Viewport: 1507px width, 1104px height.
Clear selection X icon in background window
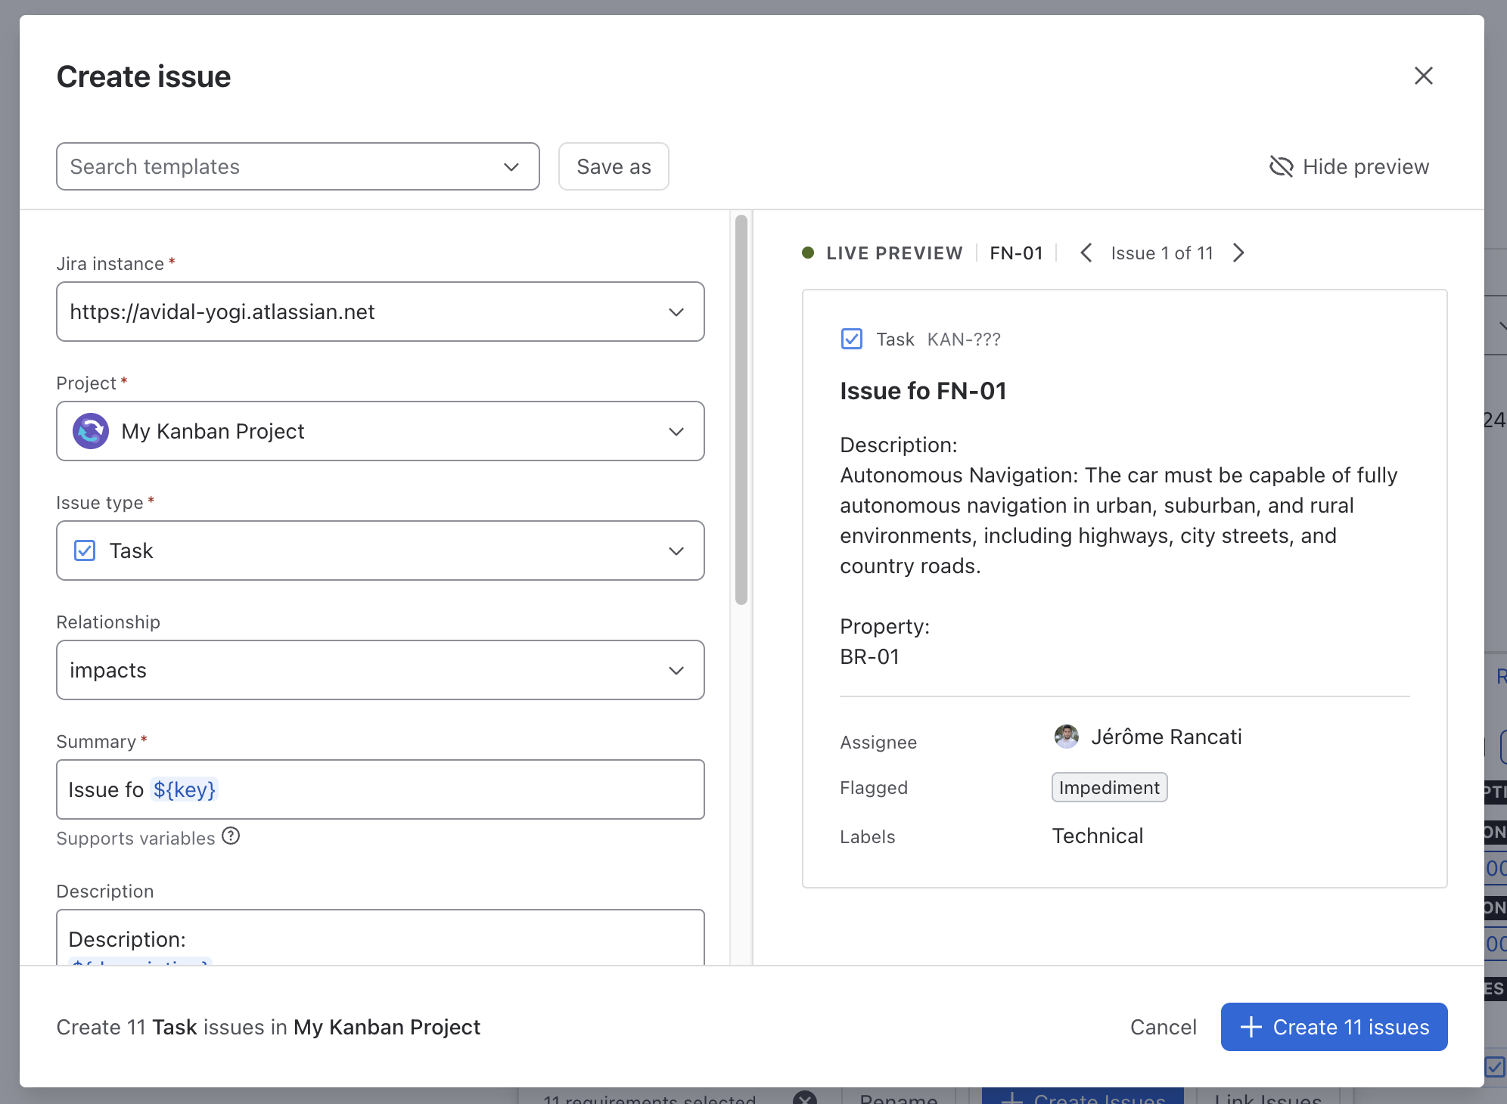pyautogui.click(x=805, y=1097)
